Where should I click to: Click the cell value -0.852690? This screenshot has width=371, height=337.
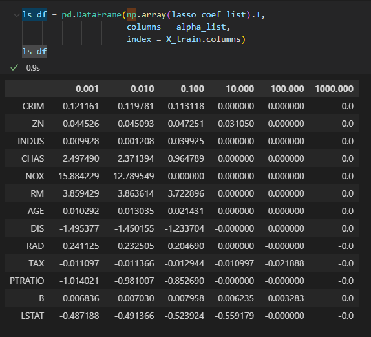point(184,281)
